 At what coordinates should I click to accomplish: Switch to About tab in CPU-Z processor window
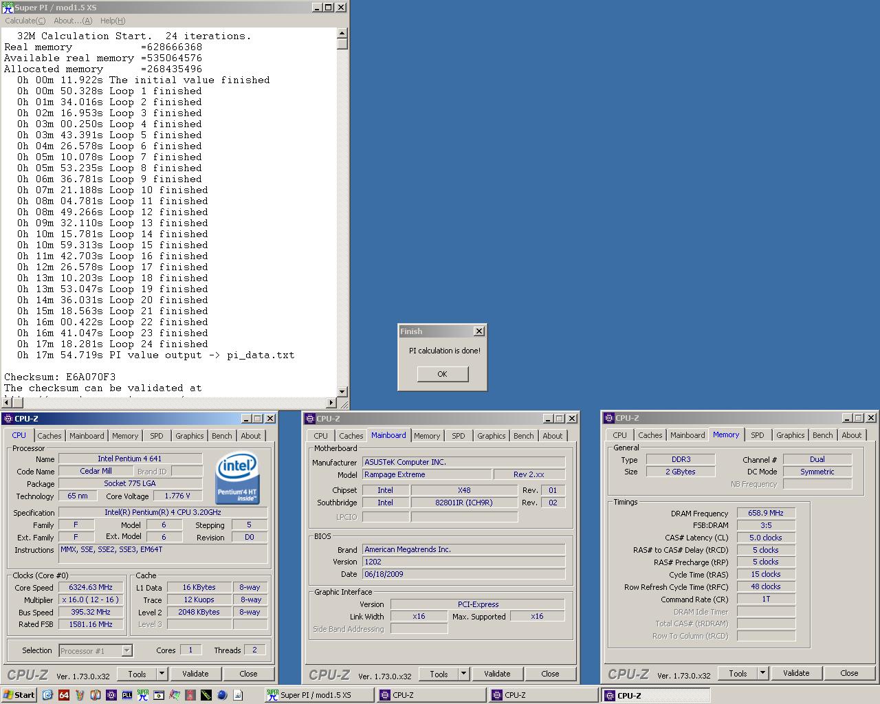tap(251, 436)
